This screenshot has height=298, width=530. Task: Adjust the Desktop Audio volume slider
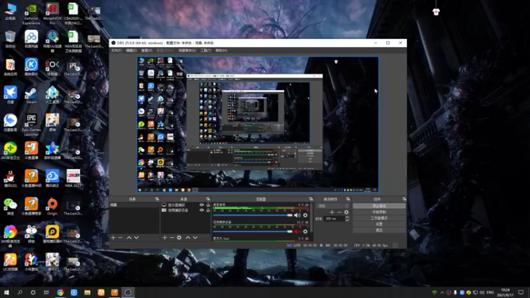tap(252, 215)
